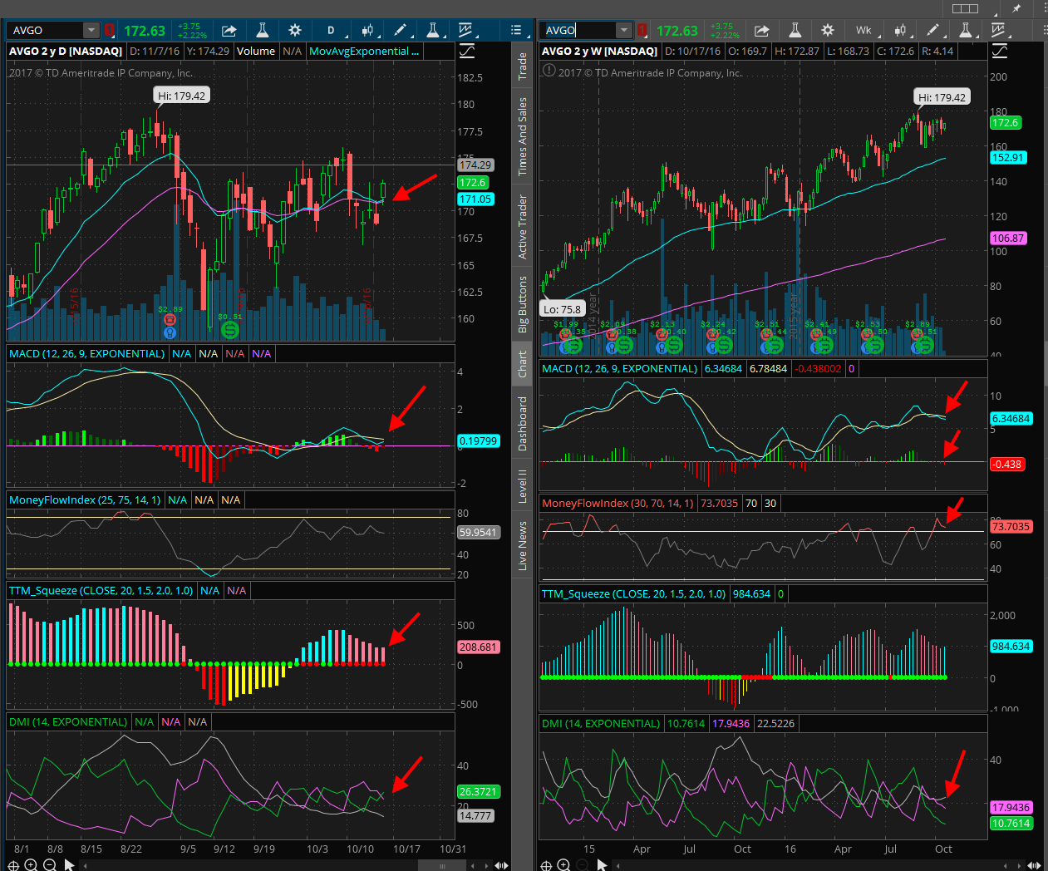
Task: Expand the AVGO symbol dropdown on left chart
Action: pos(91,31)
